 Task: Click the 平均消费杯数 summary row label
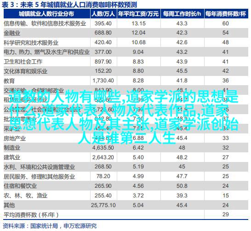[x=31, y=214]
